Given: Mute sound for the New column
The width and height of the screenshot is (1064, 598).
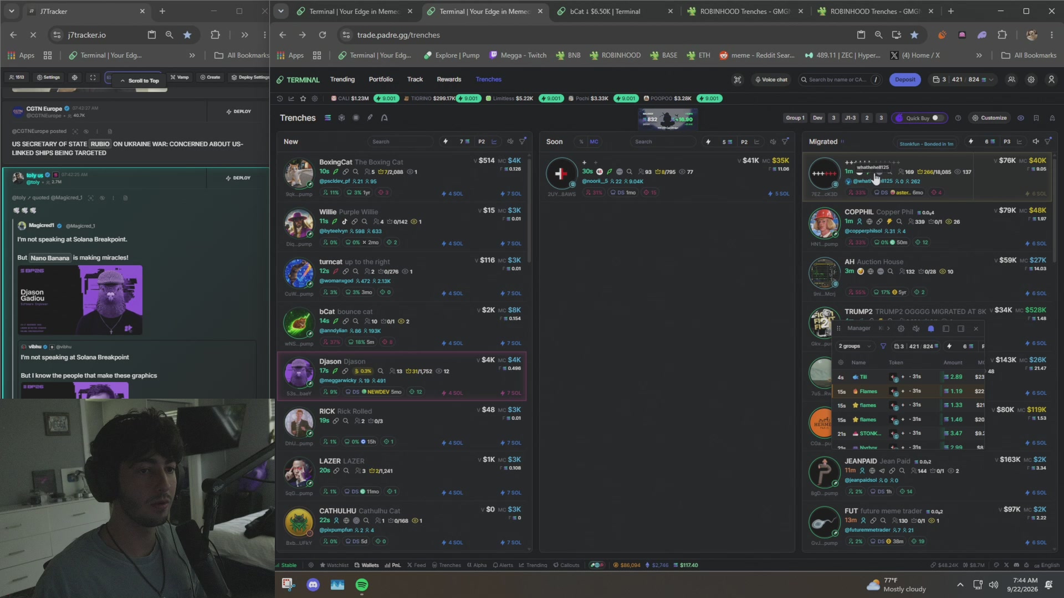Looking at the screenshot, I should [510, 142].
